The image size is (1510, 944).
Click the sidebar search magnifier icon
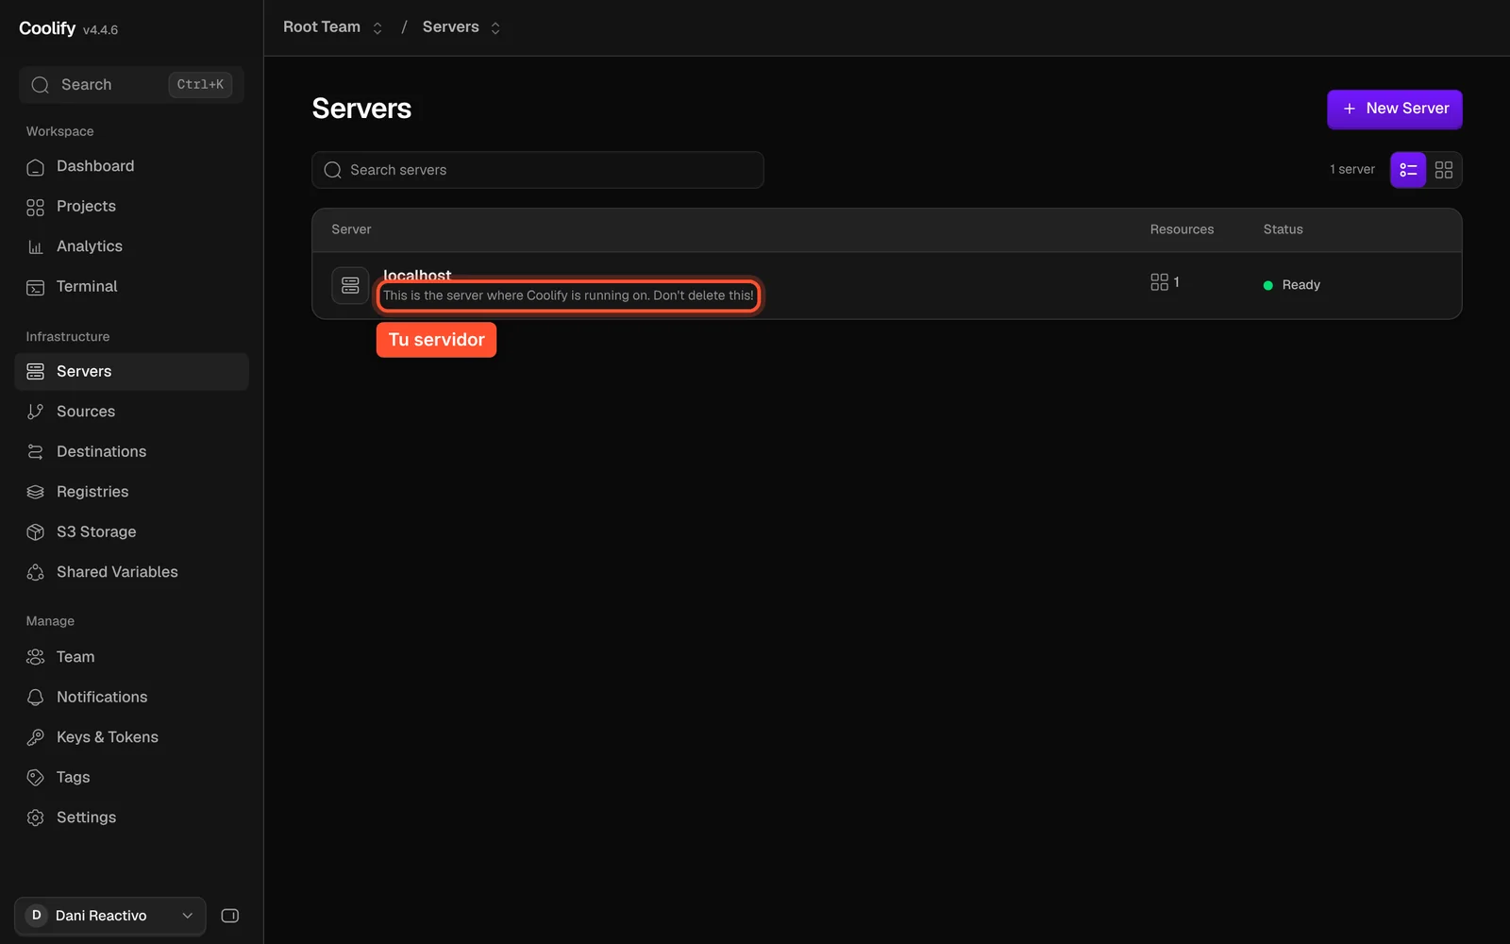(40, 85)
